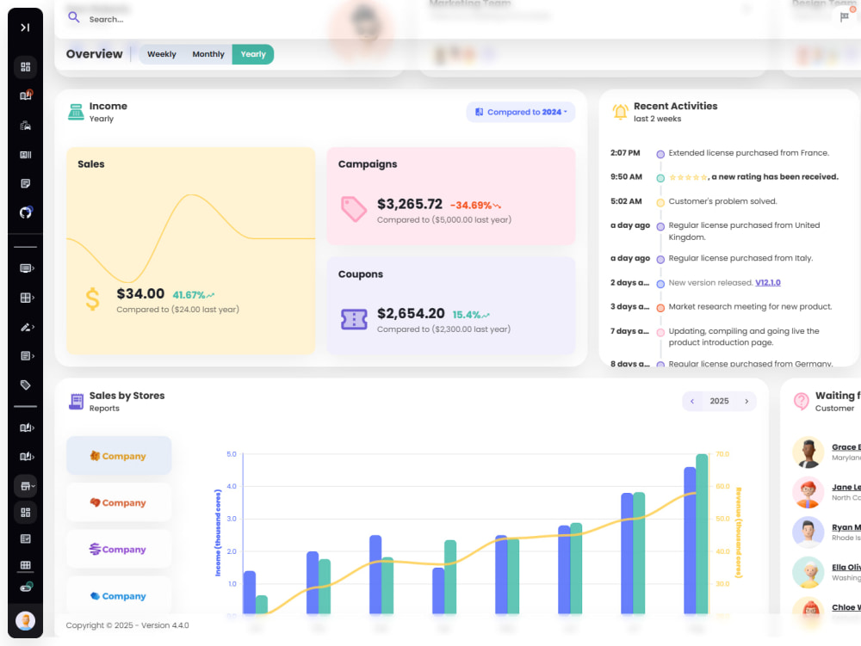This screenshot has height=646, width=861.
Task: Click 'Extended license purchased from France.' activity
Action: point(748,153)
